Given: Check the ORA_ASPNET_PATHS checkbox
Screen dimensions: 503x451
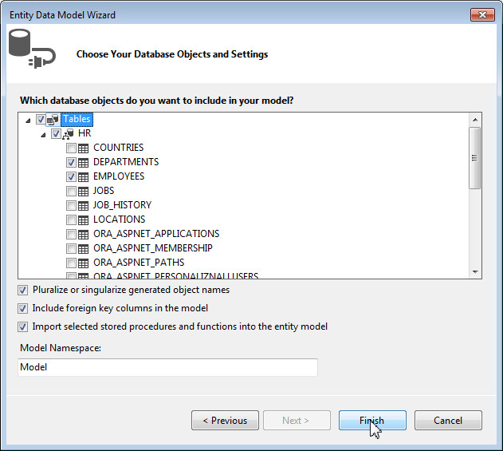Looking at the screenshot, I should coord(71,263).
